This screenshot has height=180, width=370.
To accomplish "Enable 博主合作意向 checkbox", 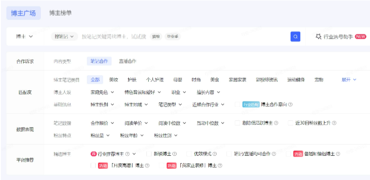I will coord(238,104).
